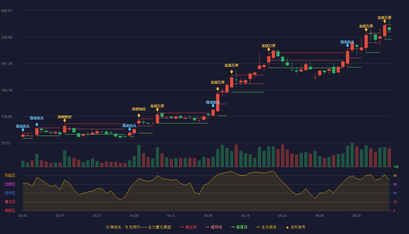
Task: Click the 03-17 date axis label
Action: point(60,216)
